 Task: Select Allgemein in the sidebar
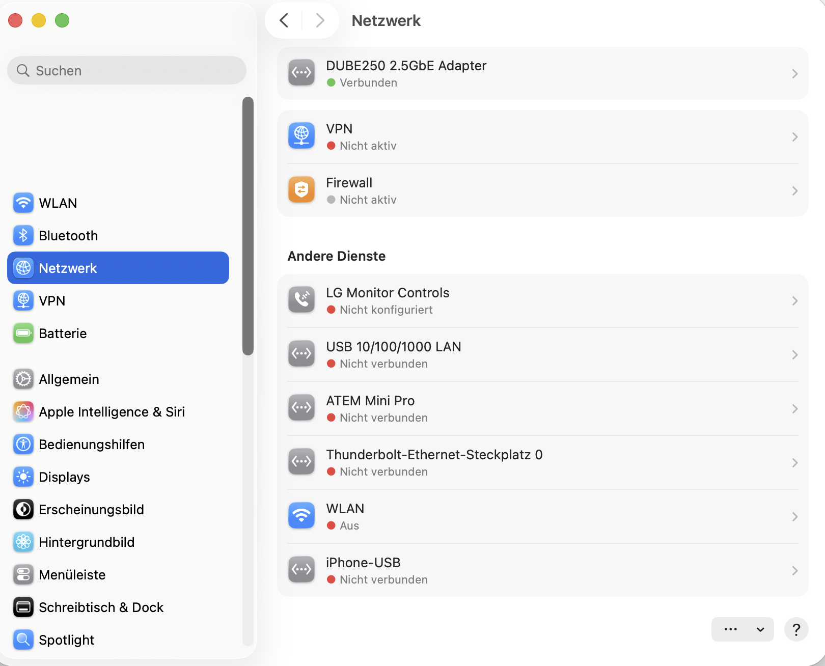[69, 379]
